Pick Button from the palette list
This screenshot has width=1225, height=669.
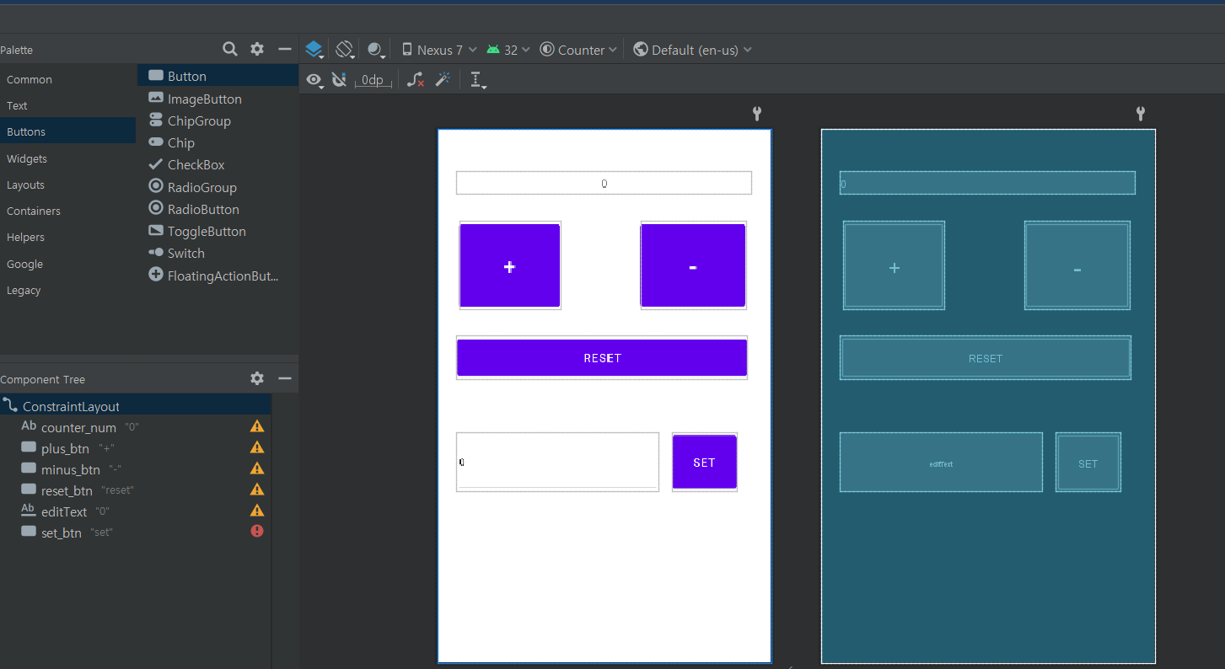(x=218, y=76)
